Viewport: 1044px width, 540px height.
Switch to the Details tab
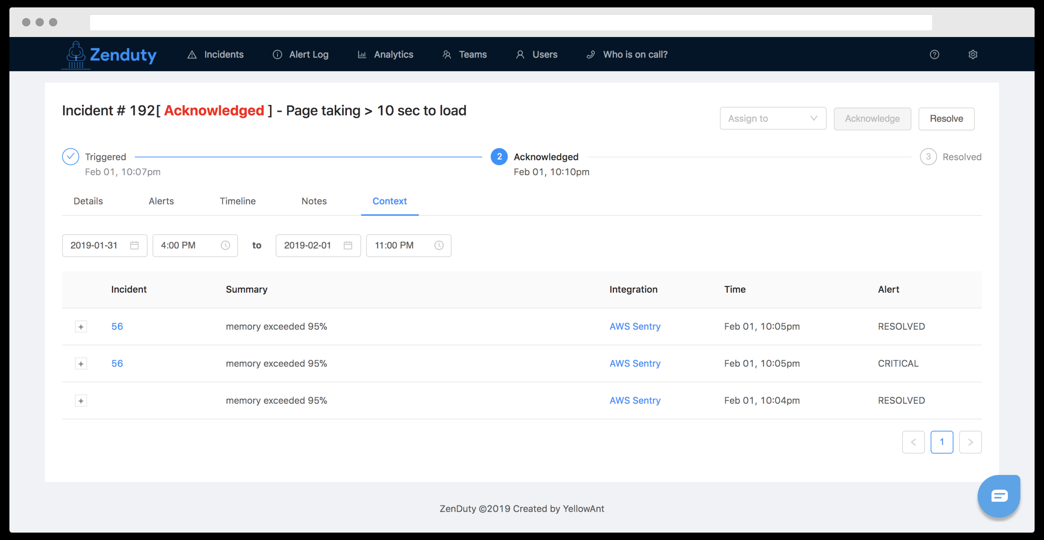88,201
